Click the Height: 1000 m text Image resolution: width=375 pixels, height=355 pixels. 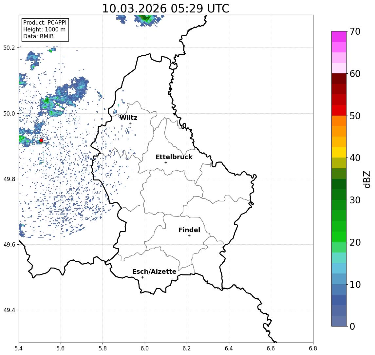point(44,29)
